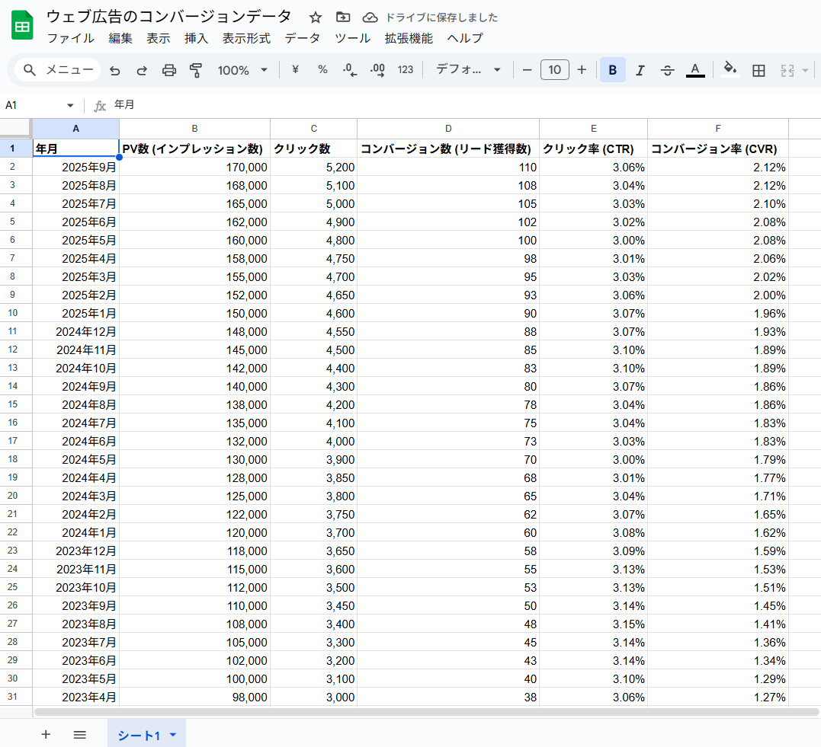Select the paint format roller icon
The width and height of the screenshot is (821, 747).
pyautogui.click(x=196, y=70)
